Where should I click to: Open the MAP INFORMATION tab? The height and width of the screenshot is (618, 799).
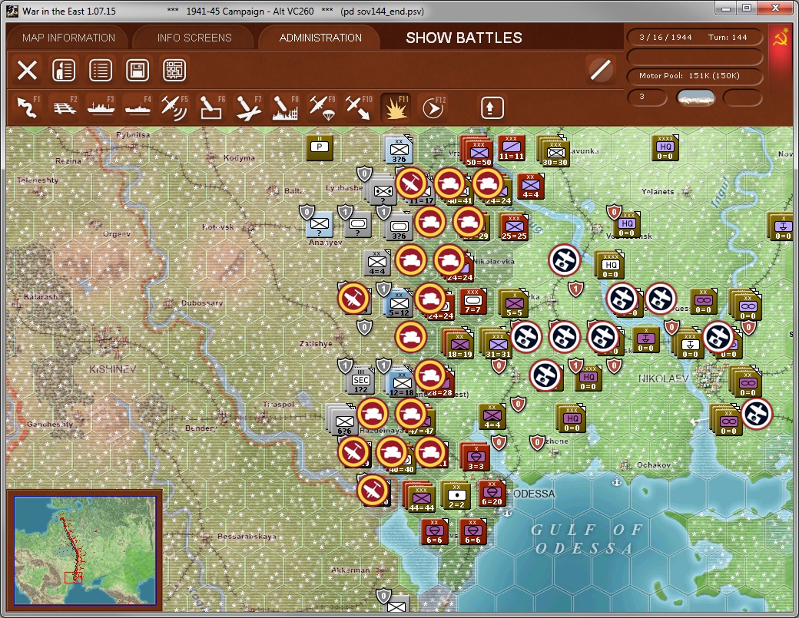click(x=68, y=38)
